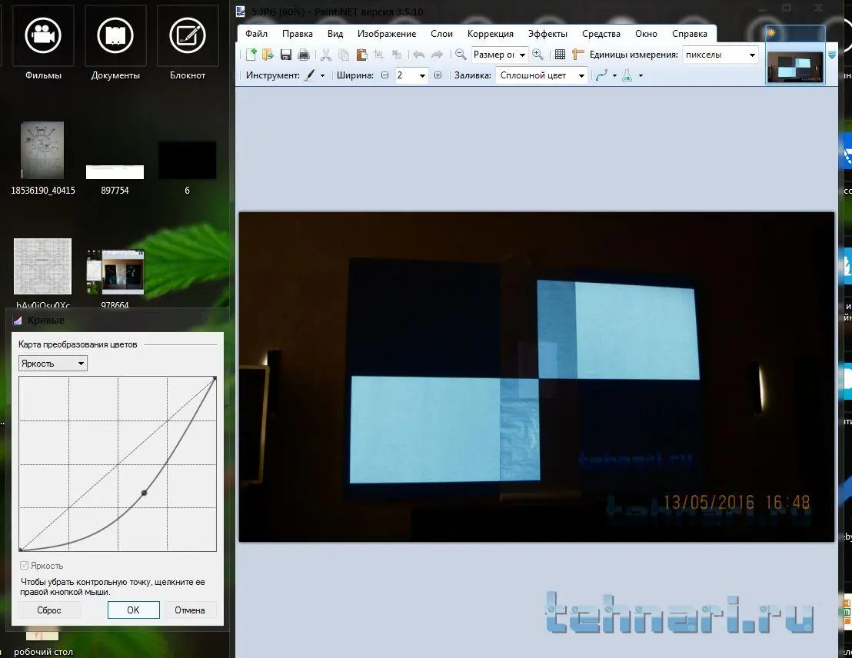Viewport: 852px width, 658px height.
Task: Decrease brush width with the minus button
Action: [x=384, y=75]
